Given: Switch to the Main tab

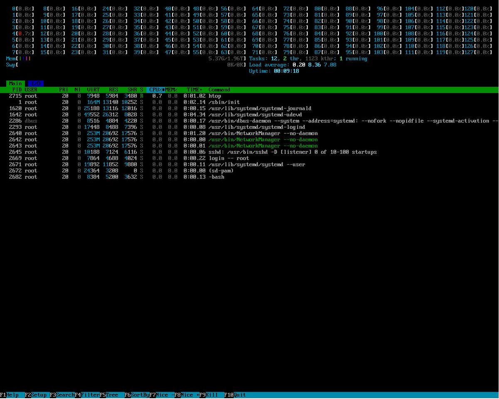Looking at the screenshot, I should click(16, 83).
